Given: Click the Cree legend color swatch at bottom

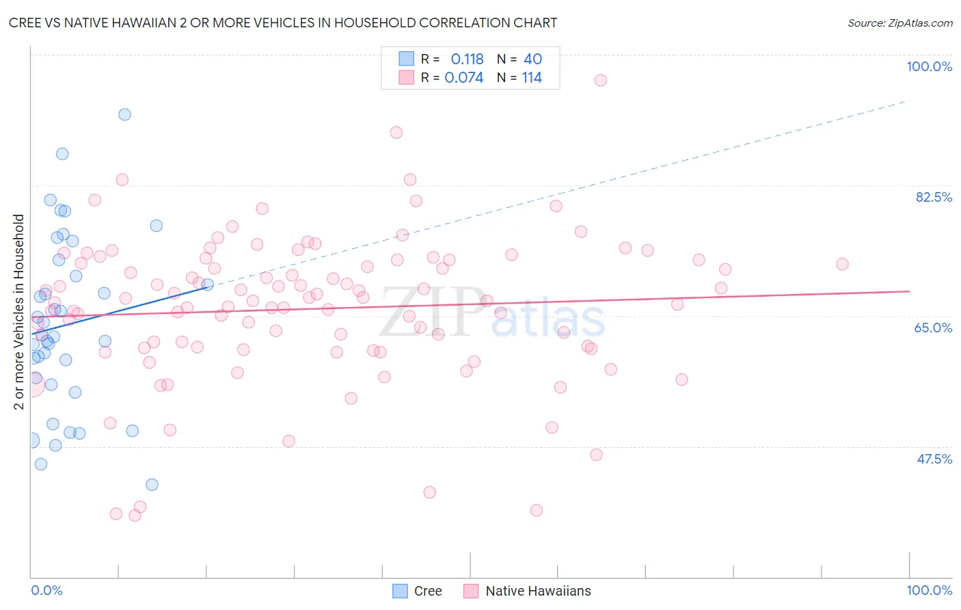Looking at the screenshot, I should point(400,591).
